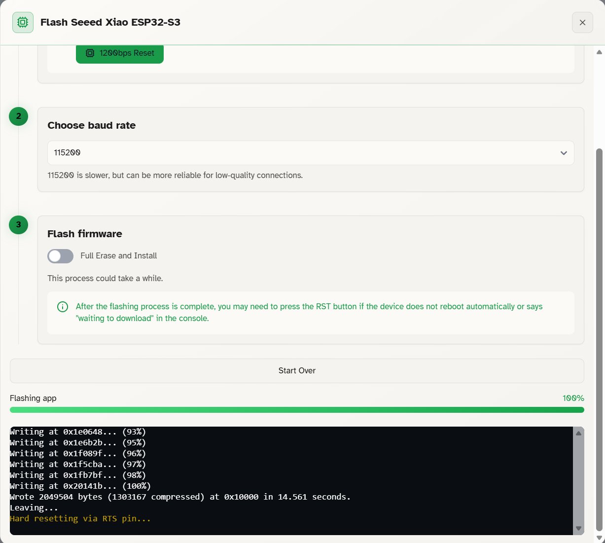Click the 100% progress percentage label
The height and width of the screenshot is (543, 605).
[573, 398]
